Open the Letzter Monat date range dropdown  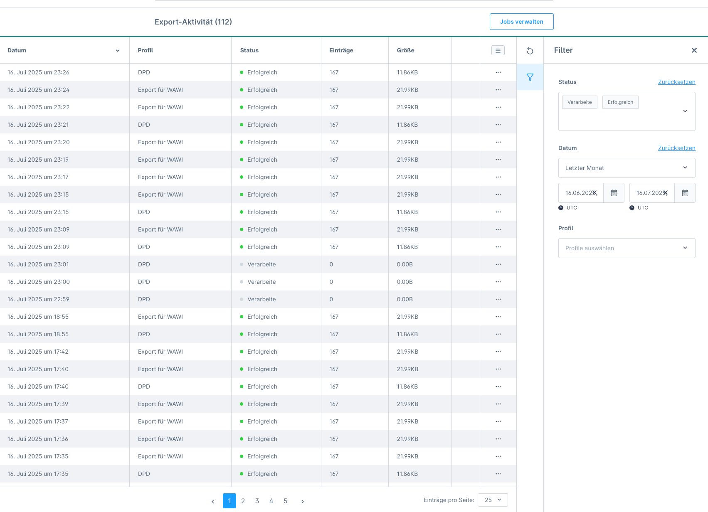(x=627, y=168)
